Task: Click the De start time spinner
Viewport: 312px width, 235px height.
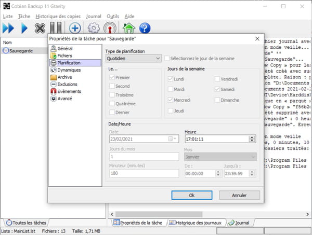Action: point(218,173)
